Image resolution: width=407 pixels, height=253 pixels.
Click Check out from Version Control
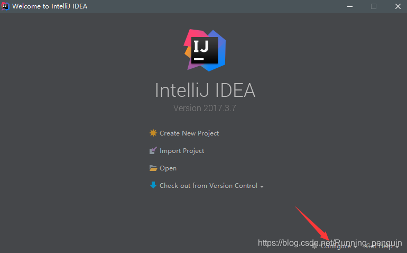[x=208, y=186]
